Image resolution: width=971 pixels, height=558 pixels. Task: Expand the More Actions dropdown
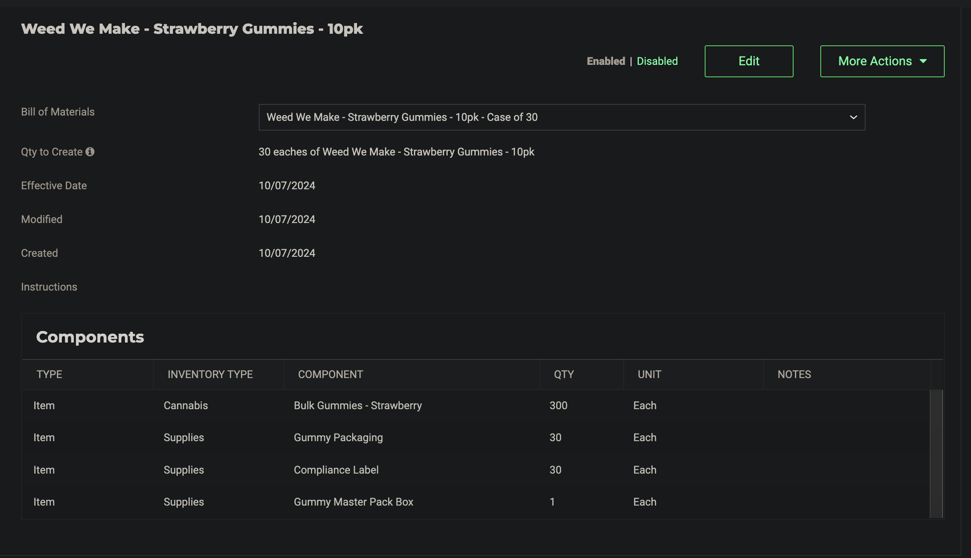(x=882, y=61)
